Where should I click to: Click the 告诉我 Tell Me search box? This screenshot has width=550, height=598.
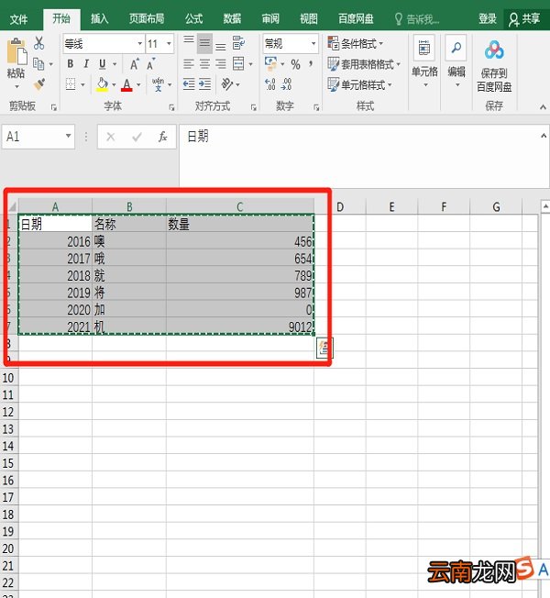click(416, 18)
